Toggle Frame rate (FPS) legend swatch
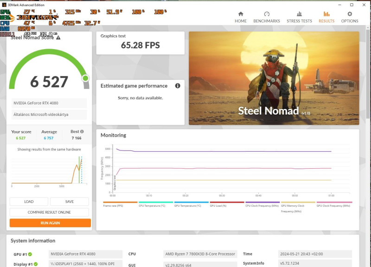This screenshot has height=267, width=371. [x=120, y=202]
